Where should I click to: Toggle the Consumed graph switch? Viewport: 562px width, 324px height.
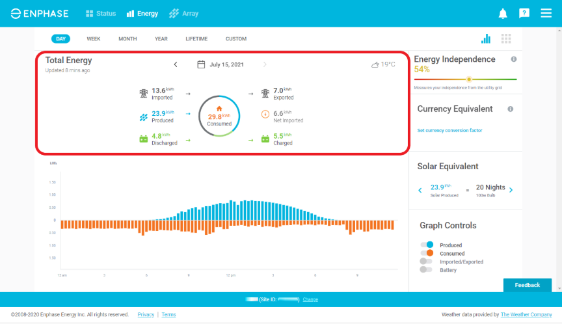427,253
